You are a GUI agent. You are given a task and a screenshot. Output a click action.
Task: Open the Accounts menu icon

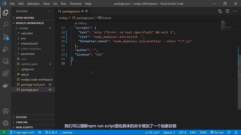(x=6, y=111)
